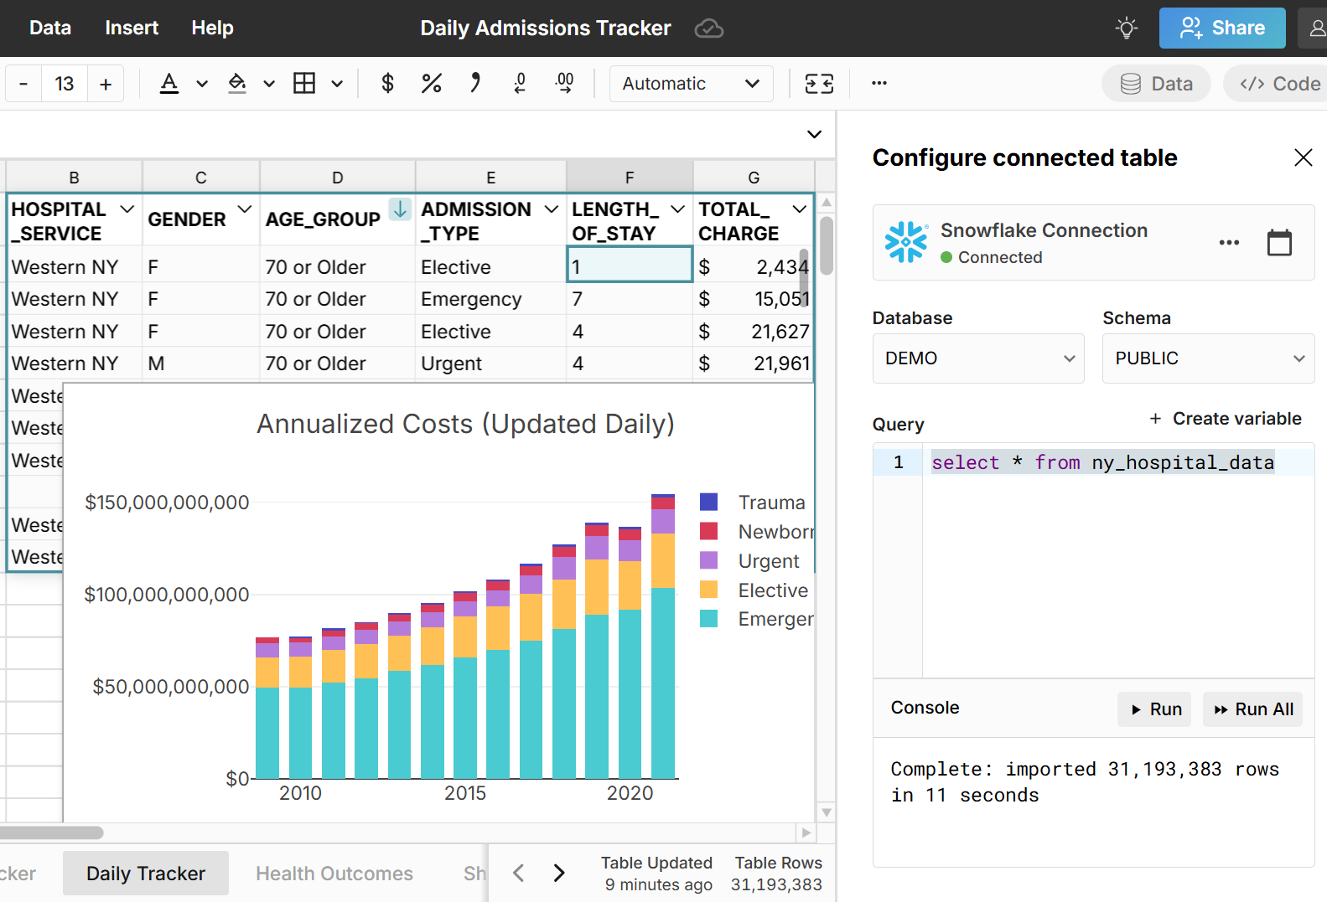Click the Share button
The height and width of the screenshot is (902, 1327).
click(x=1221, y=28)
